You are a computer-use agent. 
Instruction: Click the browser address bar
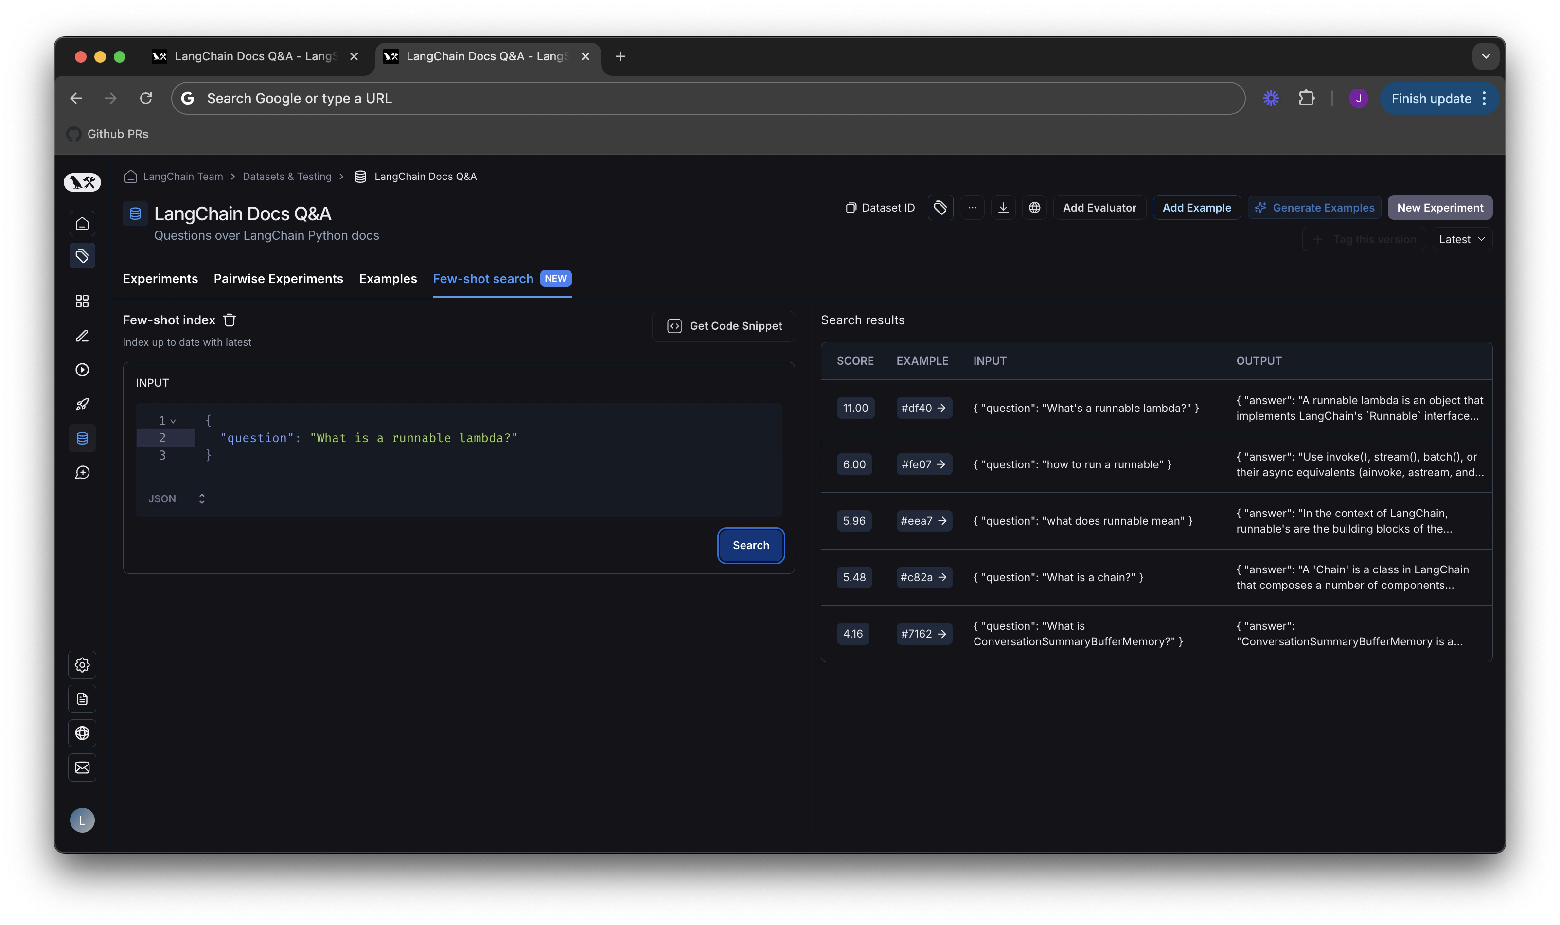point(708,99)
